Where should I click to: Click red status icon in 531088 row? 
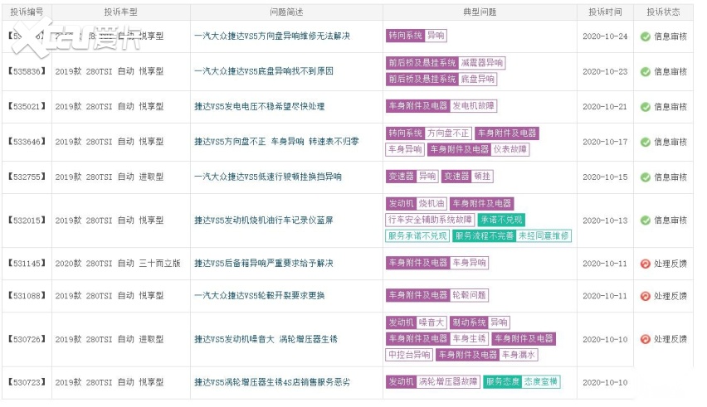click(645, 296)
